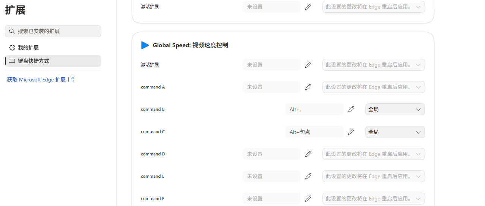
Task: Click Alt+句点 shortcut field for command C
Action: (315, 132)
